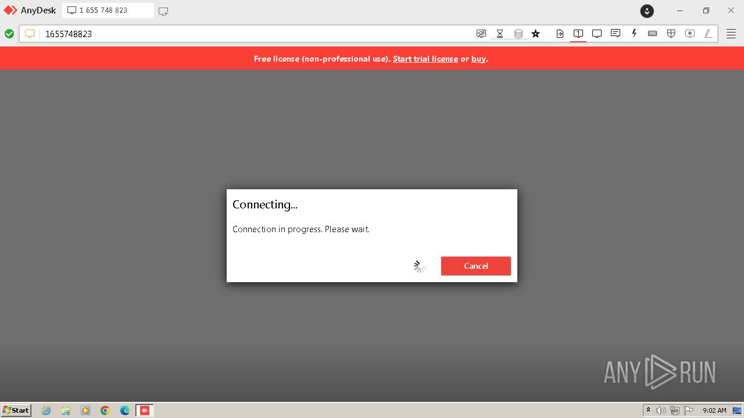Click the orange monitor icon in address bar
The image size is (744, 418).
[x=30, y=34]
